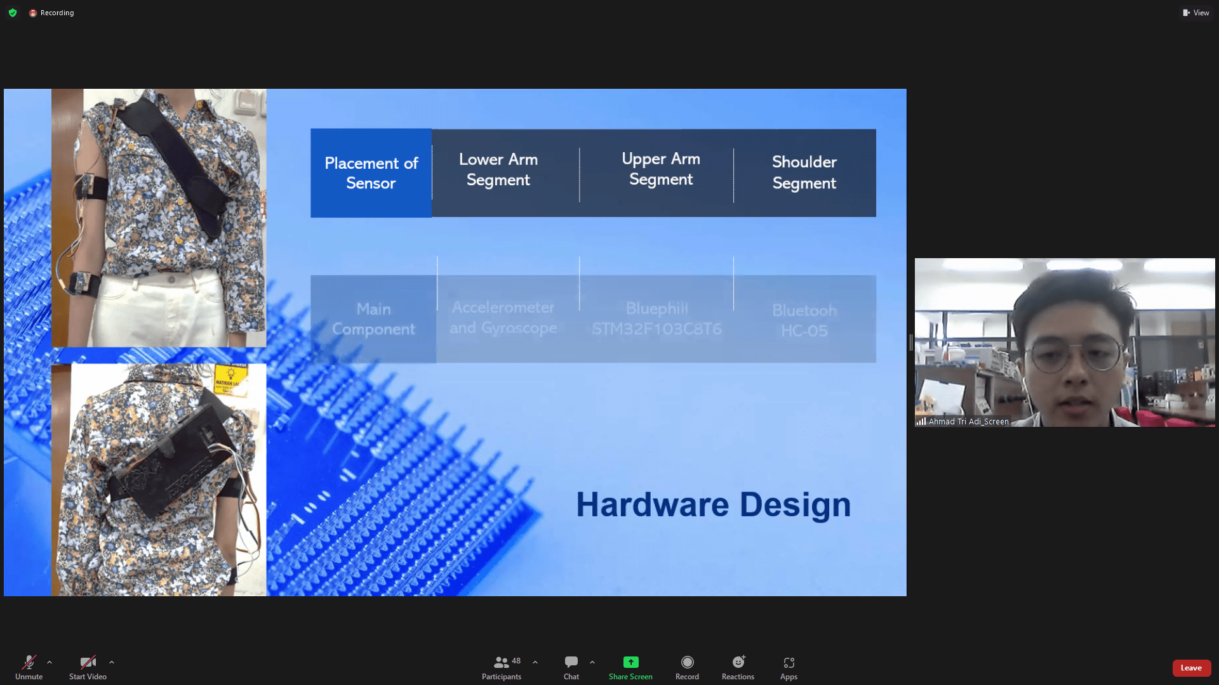Select Ahmad Tri Adi's video thumbnail
Image resolution: width=1219 pixels, height=685 pixels.
[1065, 342]
